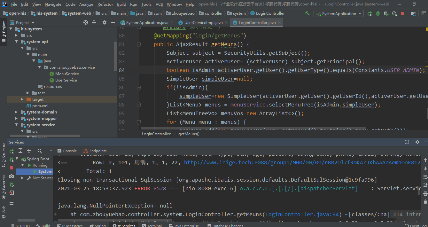Screen dimensions: 428x227
Task: Click the locate file target icon in Project panel
Action: pos(86,22)
